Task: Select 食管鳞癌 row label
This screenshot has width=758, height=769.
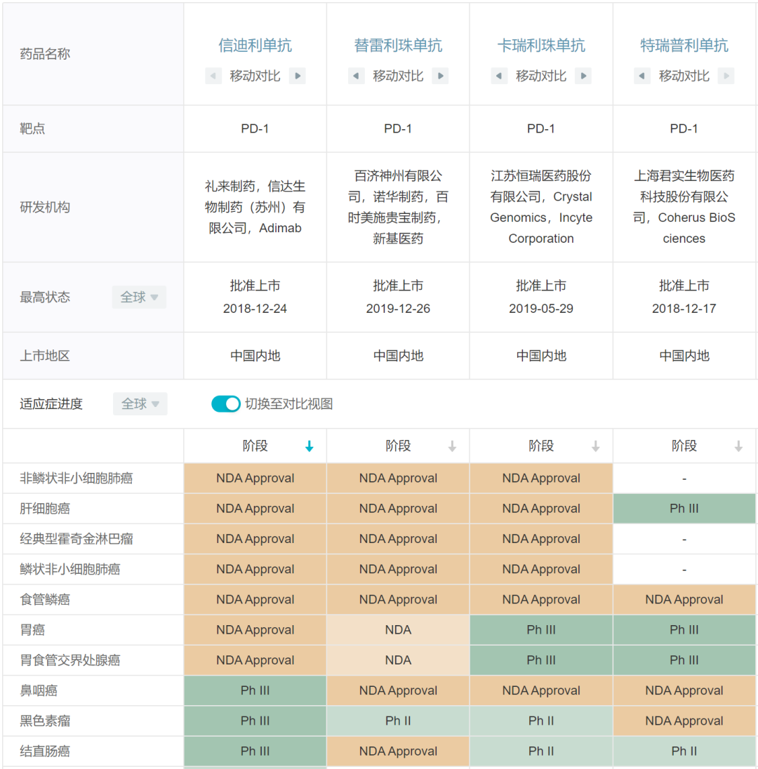Action: [x=45, y=600]
